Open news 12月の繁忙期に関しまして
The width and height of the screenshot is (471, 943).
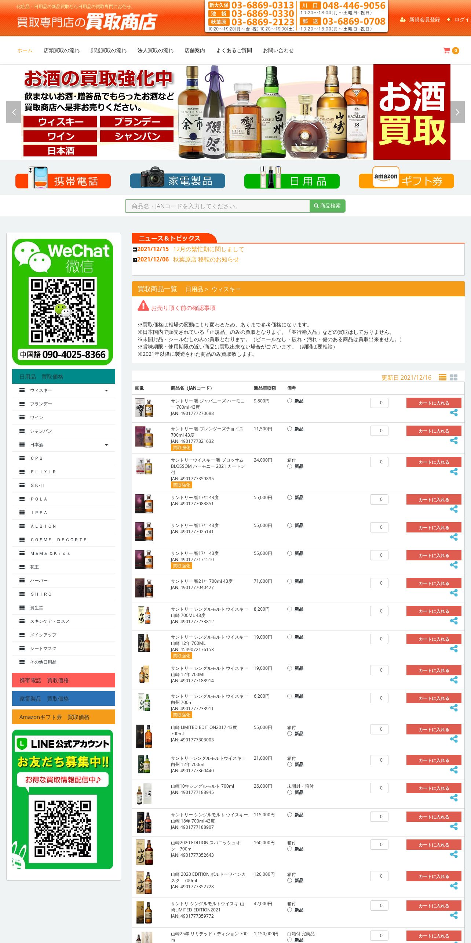[208, 249]
